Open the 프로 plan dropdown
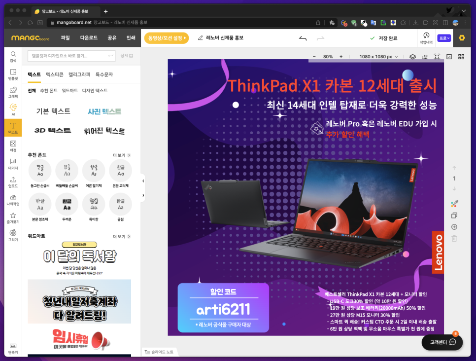Image resolution: width=476 pixels, height=361 pixels. 444,38
